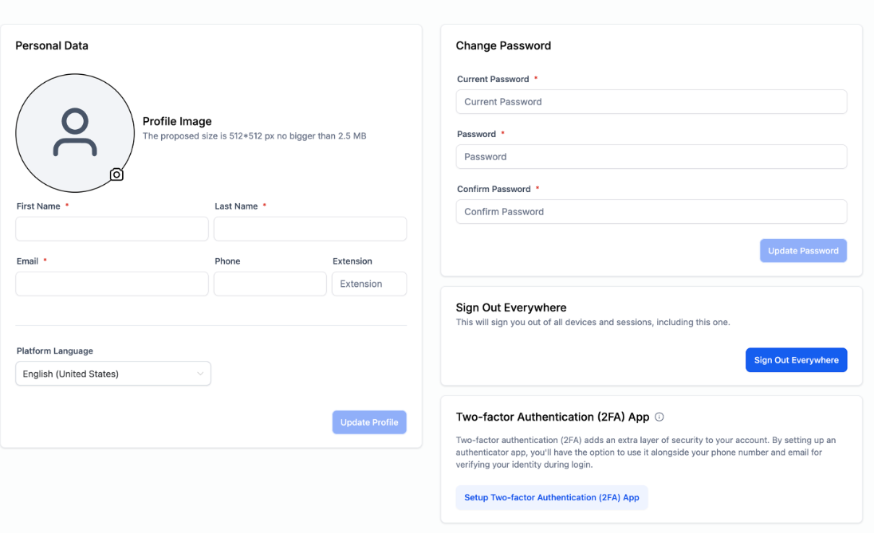Click the Update Profile button
This screenshot has height=533, width=874.
pos(369,422)
